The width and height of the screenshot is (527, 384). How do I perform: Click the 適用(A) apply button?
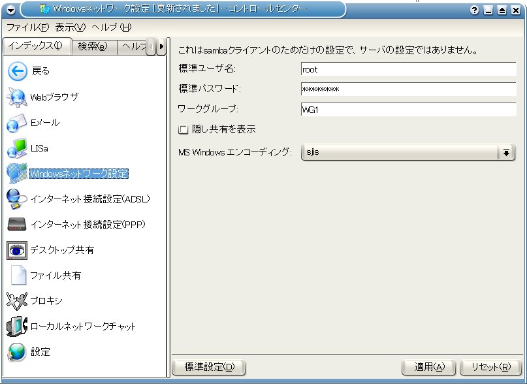pyautogui.click(x=429, y=367)
